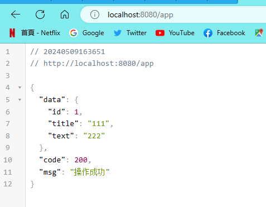266x207 pixels.
Task: Open the YouTube bookmark icon
Action: (x=160, y=33)
